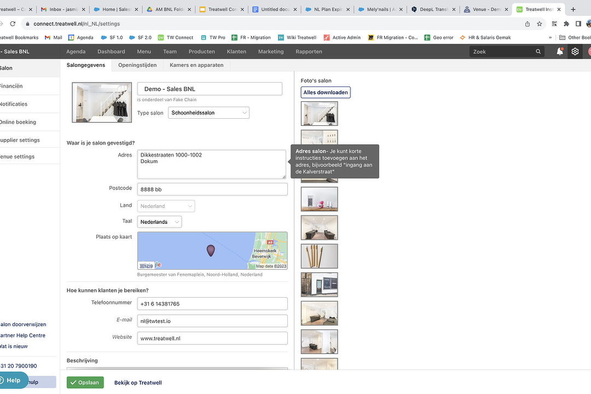
Task: Open Dashboard in the top navigation
Action: click(x=111, y=51)
